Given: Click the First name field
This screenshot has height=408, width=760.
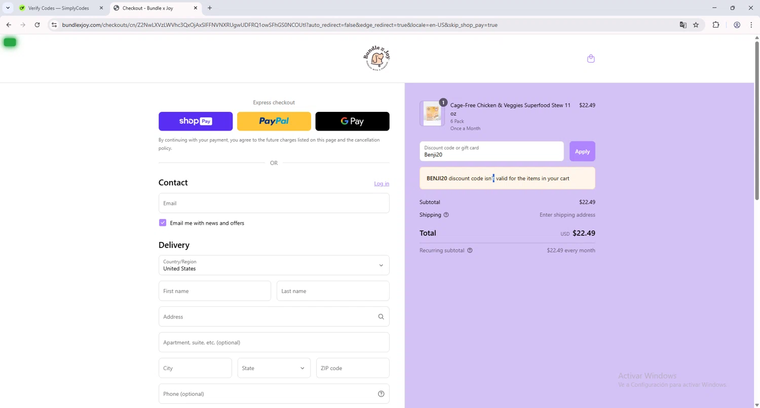Looking at the screenshot, I should pos(215,291).
